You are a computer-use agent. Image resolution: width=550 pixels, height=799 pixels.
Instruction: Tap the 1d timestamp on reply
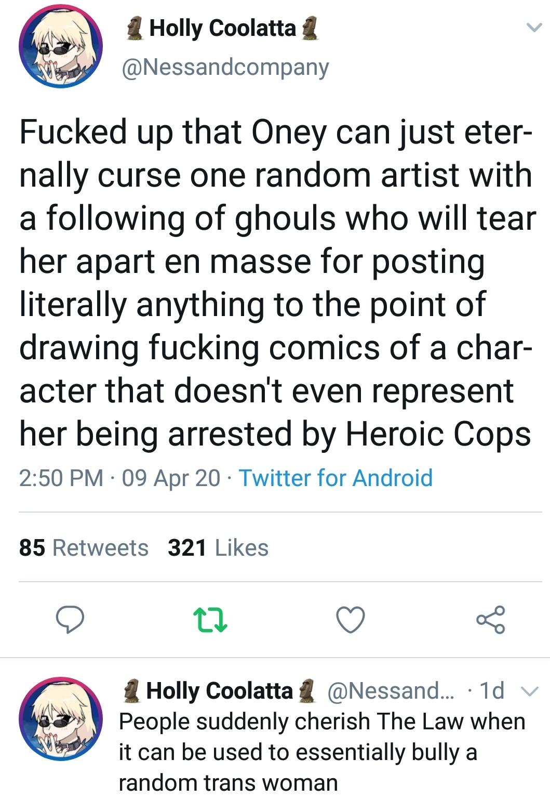[492, 691]
